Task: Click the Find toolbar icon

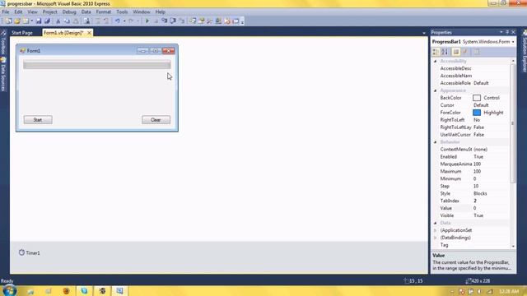Action: coord(86,21)
